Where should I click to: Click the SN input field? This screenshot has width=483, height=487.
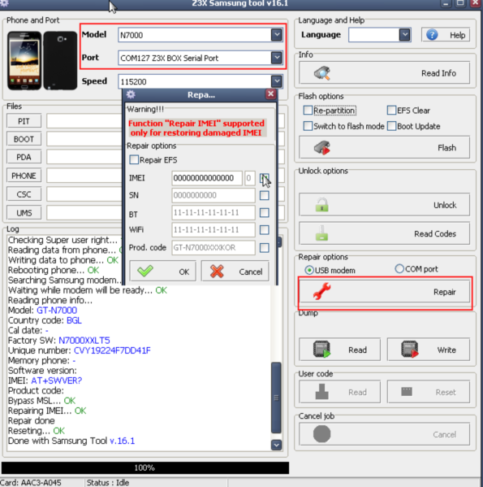point(213,195)
